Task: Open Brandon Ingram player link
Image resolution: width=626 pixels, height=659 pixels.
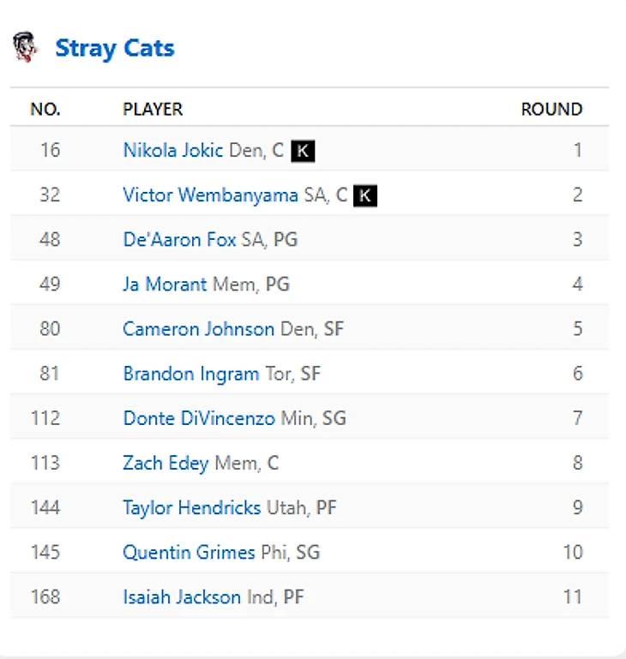Action: click(191, 374)
